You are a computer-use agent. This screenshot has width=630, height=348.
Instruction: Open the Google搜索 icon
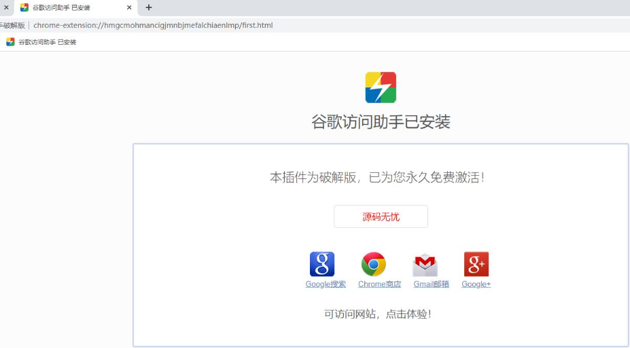pyautogui.click(x=322, y=264)
